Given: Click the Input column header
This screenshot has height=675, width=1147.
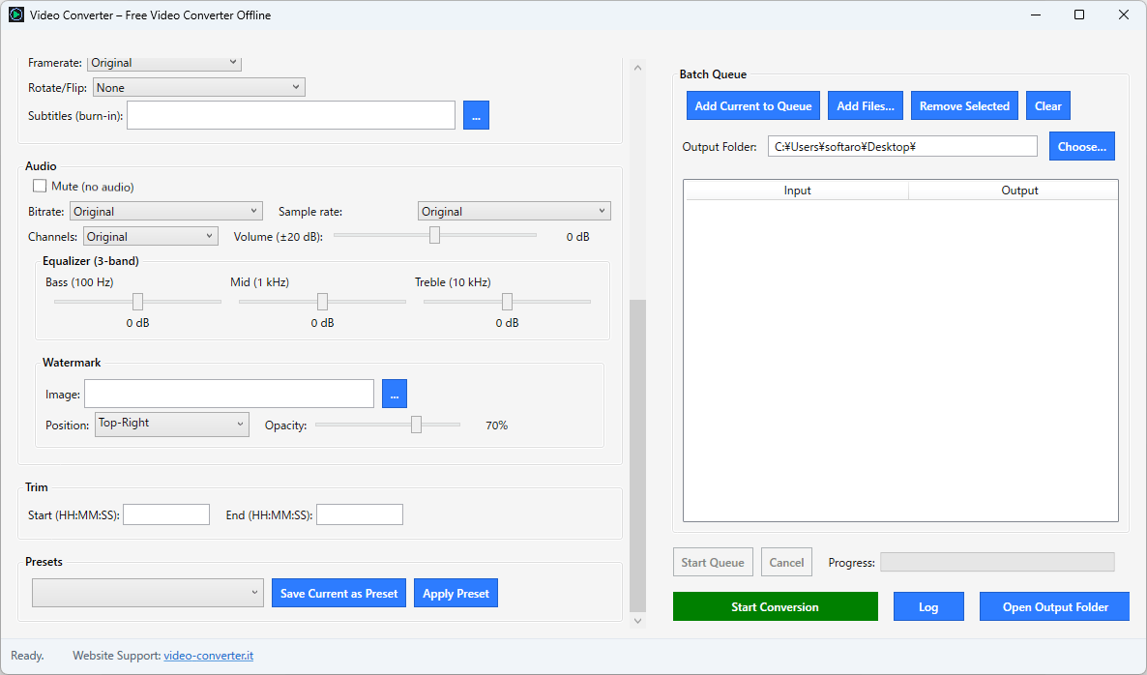Looking at the screenshot, I should (797, 191).
